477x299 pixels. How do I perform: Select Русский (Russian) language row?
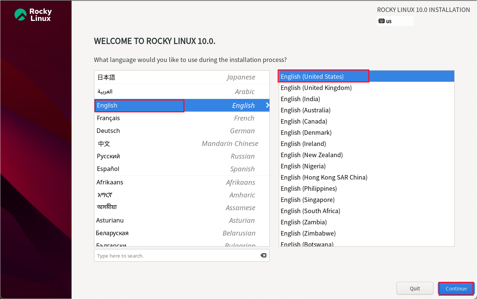pyautogui.click(x=181, y=156)
